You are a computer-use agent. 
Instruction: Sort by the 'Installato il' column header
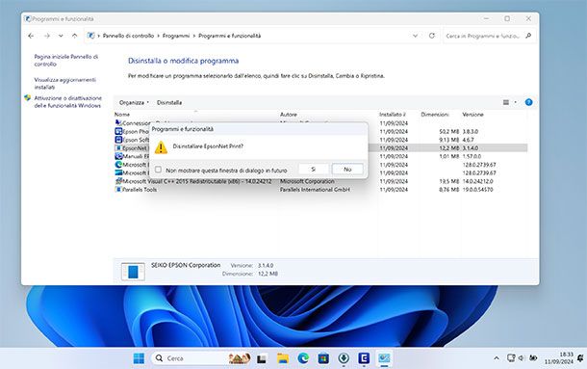pyautogui.click(x=393, y=115)
